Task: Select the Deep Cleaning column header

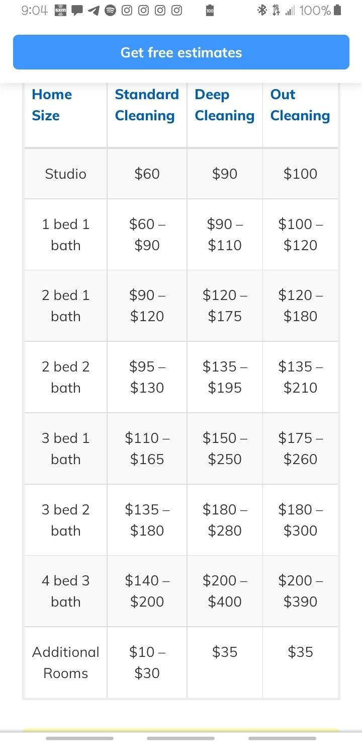Action: (224, 105)
